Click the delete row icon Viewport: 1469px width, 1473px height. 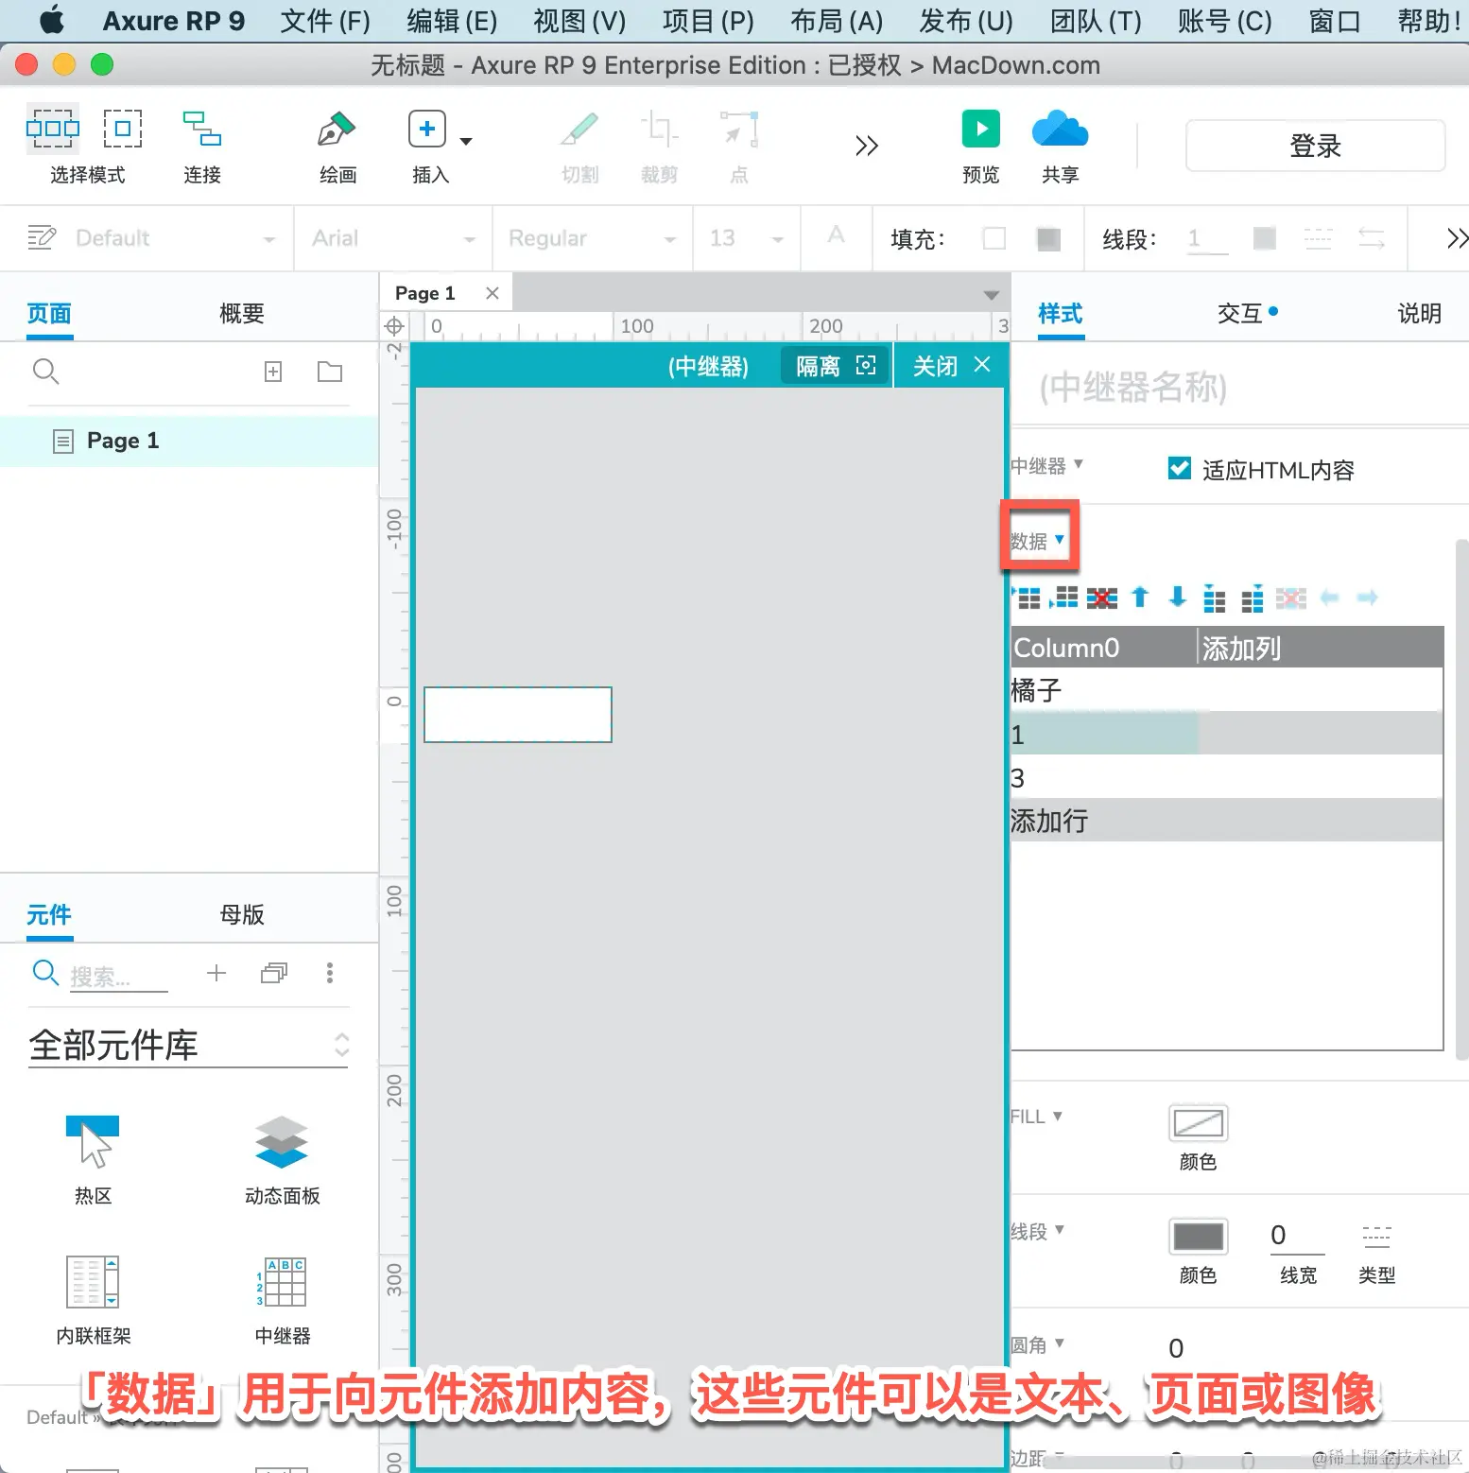point(1102,598)
